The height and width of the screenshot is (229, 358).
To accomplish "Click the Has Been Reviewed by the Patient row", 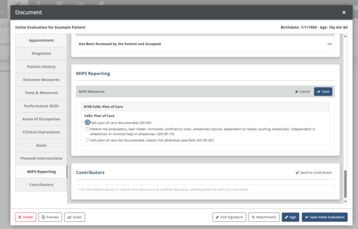I will coord(205,44).
